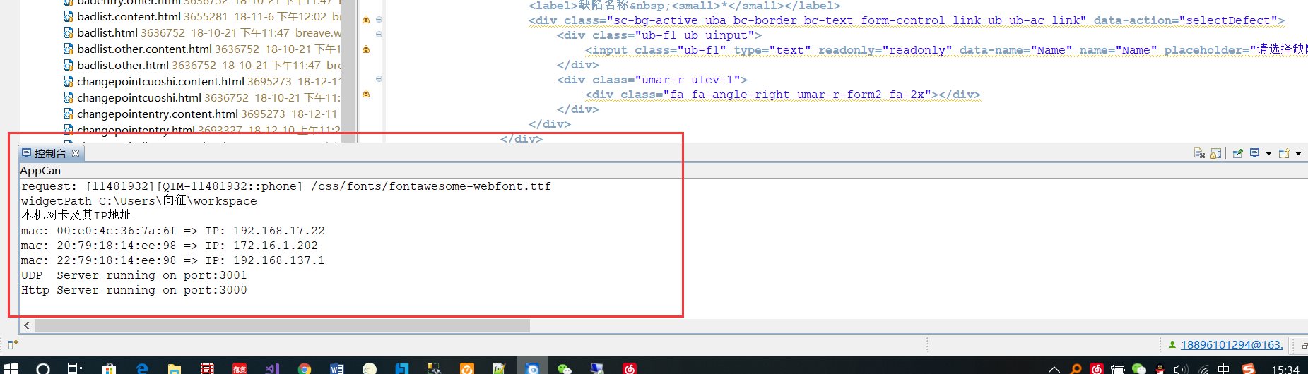This screenshot has height=374, width=1308.
Task: Expand the Open Console dropdown arrow
Action: (x=1298, y=153)
